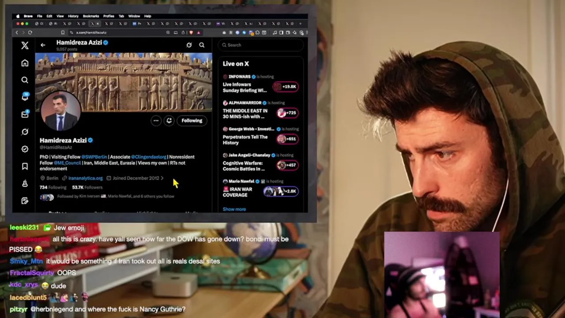This screenshot has height=318, width=565.
Task: Open the iranalytica.org link
Action: click(85, 178)
